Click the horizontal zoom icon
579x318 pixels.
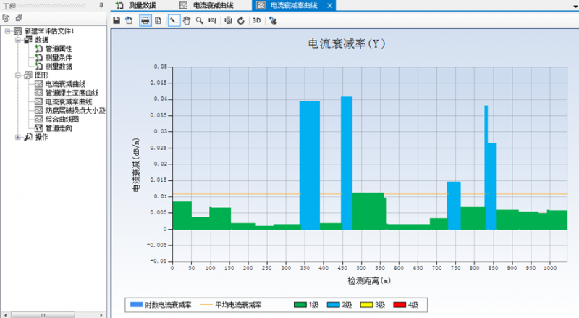coord(212,20)
